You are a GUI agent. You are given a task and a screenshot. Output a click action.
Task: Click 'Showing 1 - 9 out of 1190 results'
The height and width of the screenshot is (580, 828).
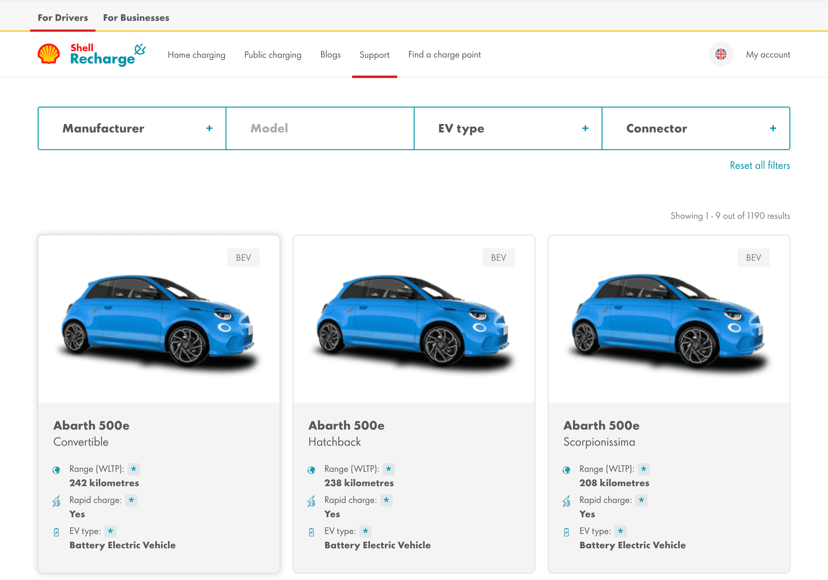(x=730, y=216)
